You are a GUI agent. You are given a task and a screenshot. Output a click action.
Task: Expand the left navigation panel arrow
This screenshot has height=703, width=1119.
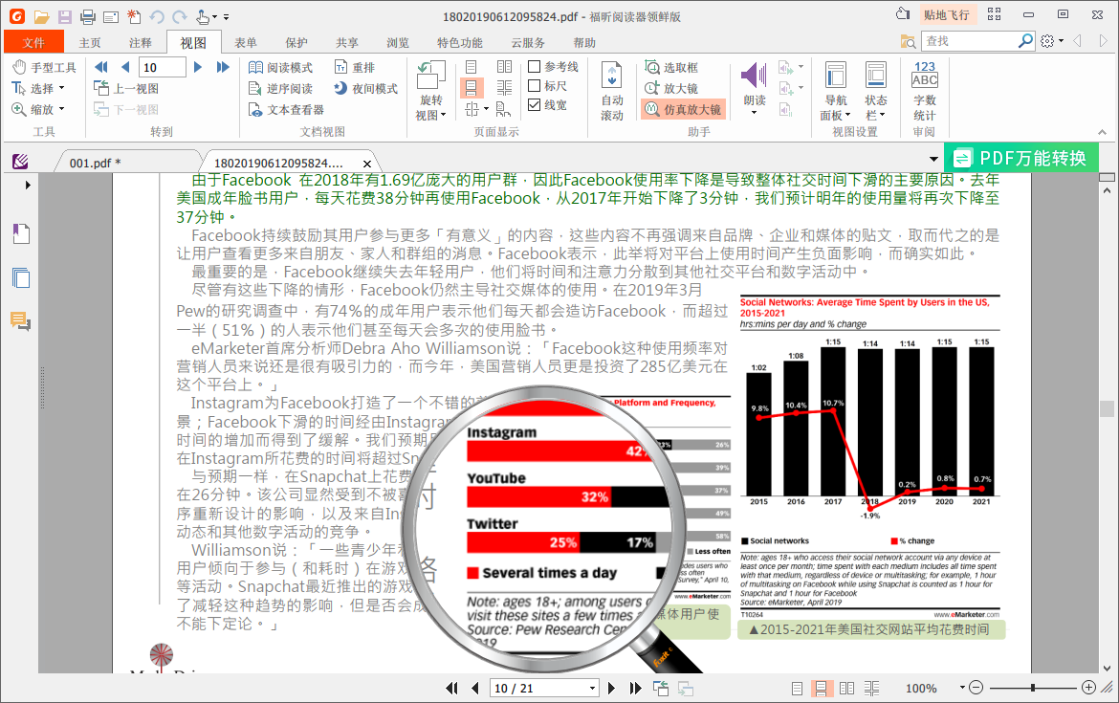[28, 185]
